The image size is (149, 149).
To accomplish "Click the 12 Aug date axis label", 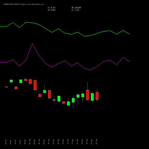I will pos(58,142).
